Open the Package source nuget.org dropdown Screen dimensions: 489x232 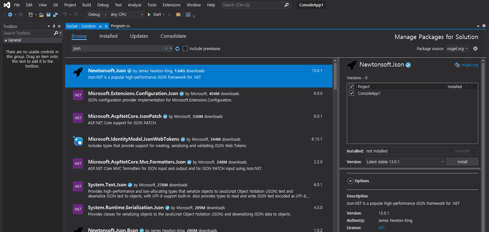(457, 48)
